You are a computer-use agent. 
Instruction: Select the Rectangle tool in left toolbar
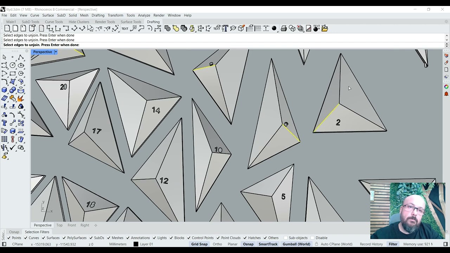pyautogui.click(x=13, y=73)
